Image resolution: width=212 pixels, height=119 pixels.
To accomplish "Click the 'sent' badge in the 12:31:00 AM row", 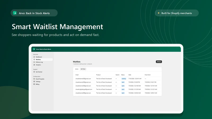I will pyautogui.click(x=123, y=86).
